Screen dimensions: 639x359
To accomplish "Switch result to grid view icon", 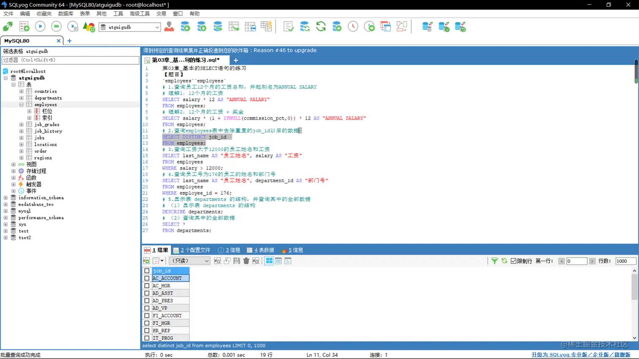I will tap(269, 261).
